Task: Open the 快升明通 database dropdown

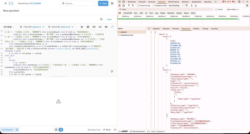Action: pos(9,27)
